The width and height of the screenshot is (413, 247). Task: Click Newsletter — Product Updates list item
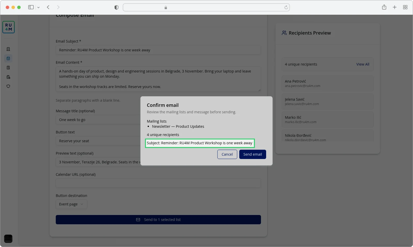tap(178, 126)
